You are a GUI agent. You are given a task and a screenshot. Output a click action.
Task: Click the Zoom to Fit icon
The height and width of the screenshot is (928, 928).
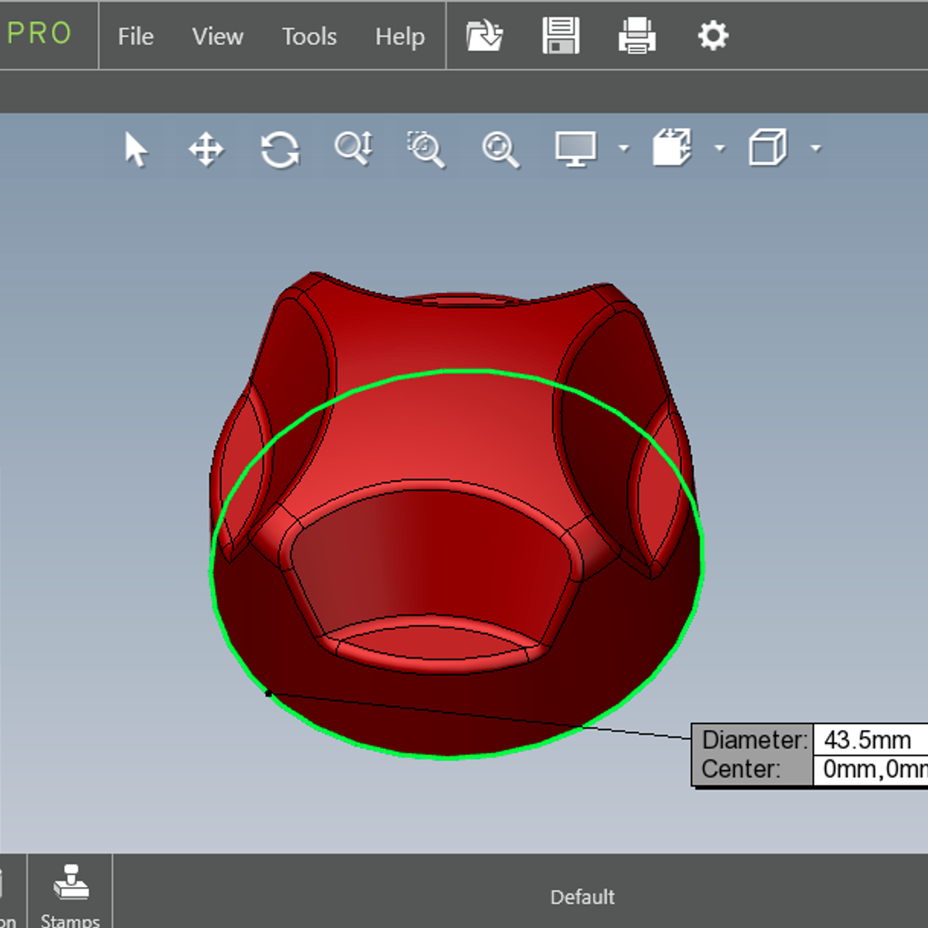(500, 149)
